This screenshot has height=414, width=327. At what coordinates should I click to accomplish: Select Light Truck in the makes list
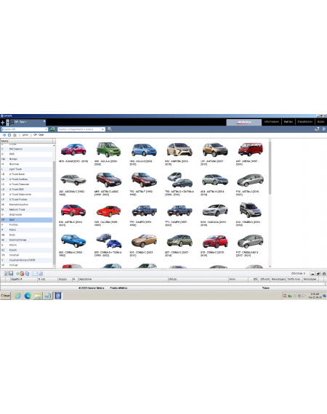pos(26,169)
